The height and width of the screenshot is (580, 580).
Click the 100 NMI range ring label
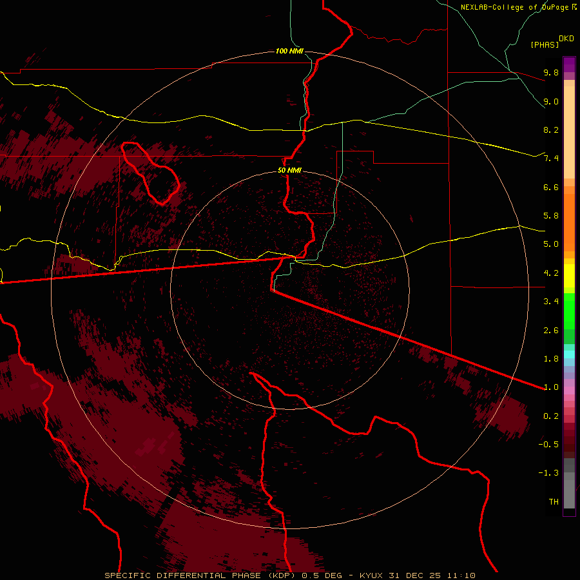tap(289, 51)
